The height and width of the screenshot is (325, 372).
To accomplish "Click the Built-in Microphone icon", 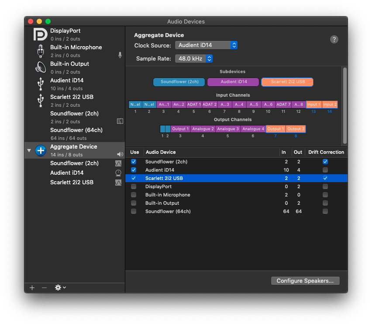I will point(40,51).
